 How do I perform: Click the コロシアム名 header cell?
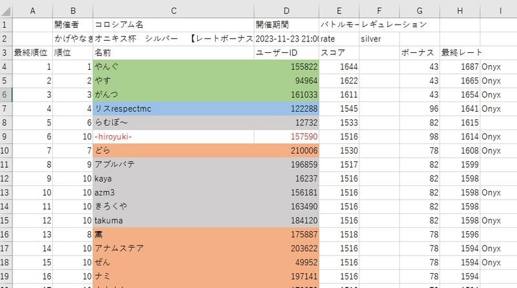[174, 25]
